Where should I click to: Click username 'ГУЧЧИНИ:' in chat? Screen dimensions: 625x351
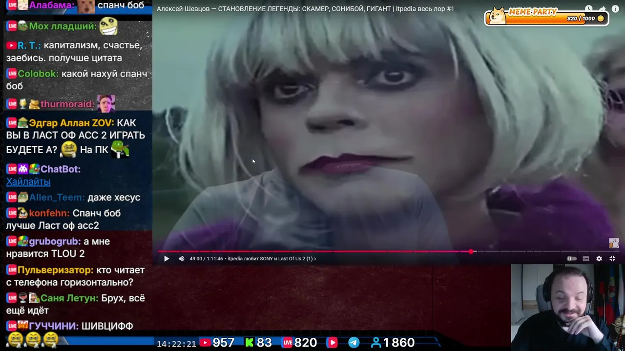(54, 326)
